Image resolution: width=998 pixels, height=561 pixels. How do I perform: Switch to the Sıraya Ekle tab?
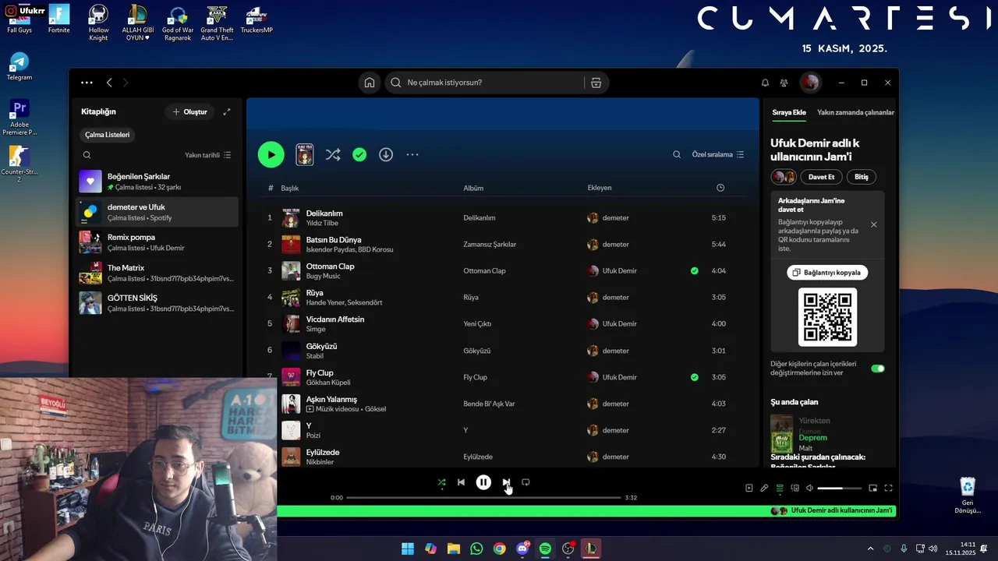(789, 112)
